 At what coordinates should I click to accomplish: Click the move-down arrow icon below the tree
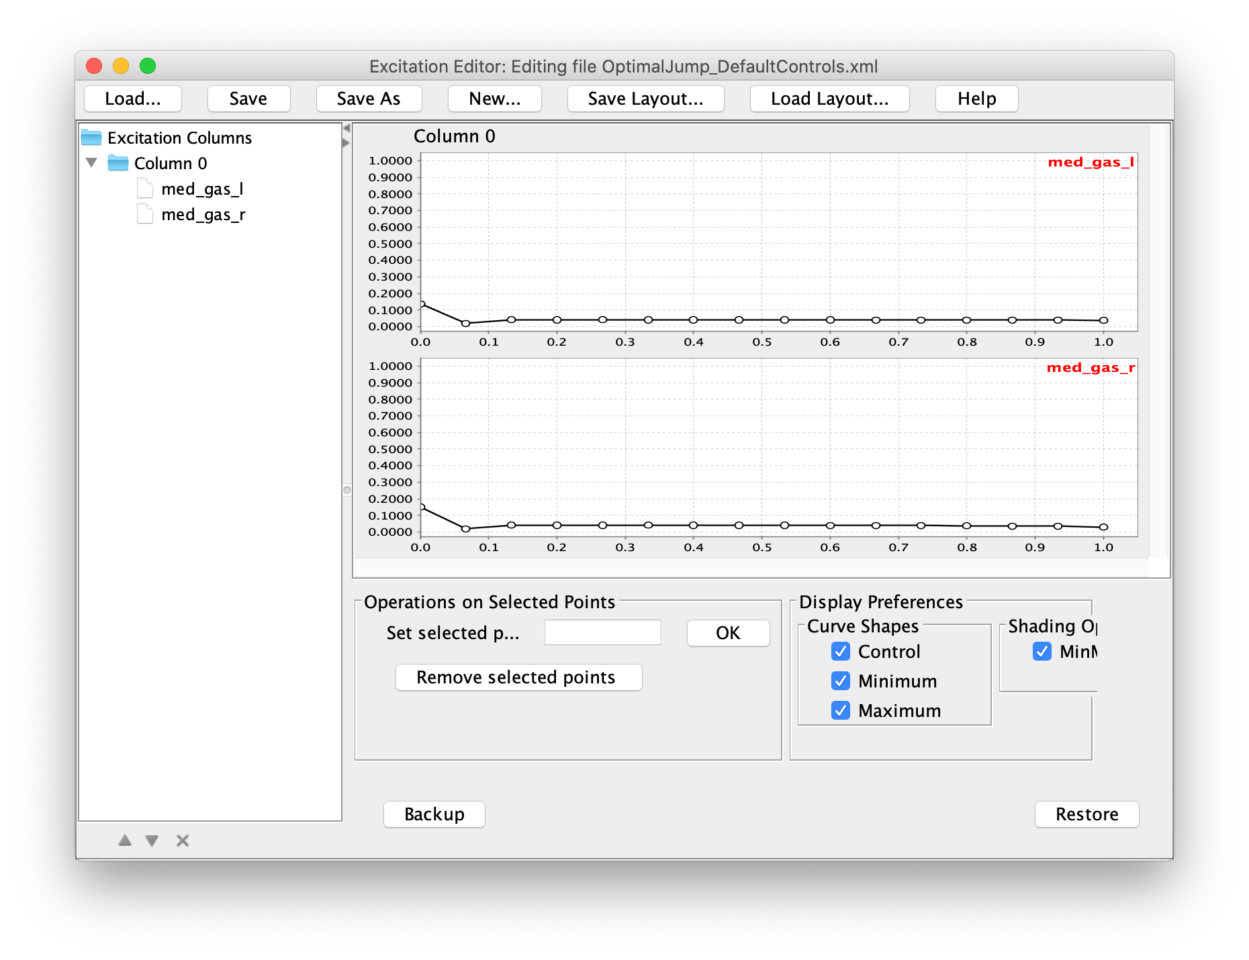[152, 840]
